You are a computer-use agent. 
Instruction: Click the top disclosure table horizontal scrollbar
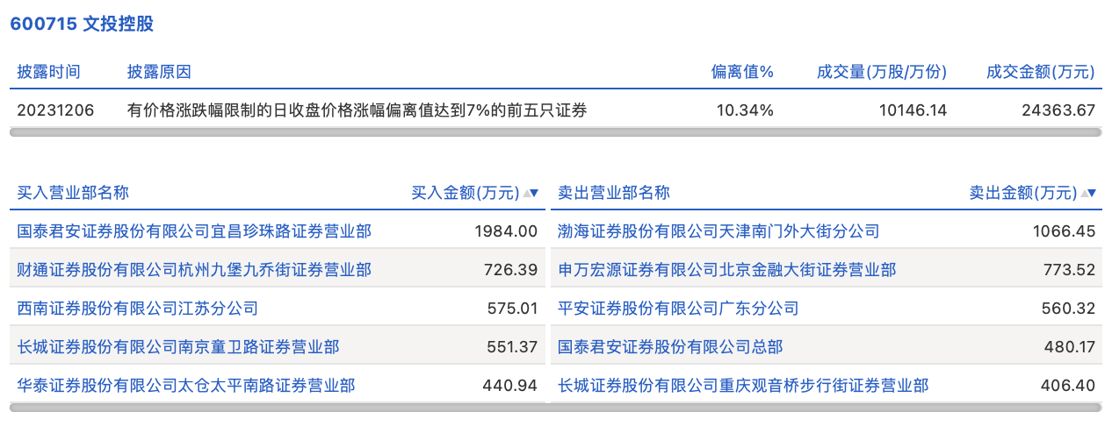pos(555,132)
